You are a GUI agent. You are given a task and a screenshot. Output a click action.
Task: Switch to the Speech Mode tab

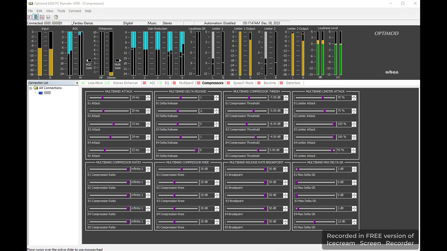[x=243, y=83]
